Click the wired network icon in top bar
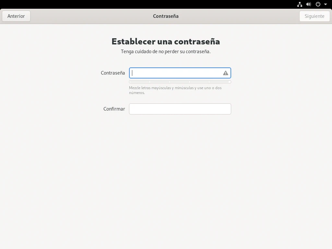Image resolution: width=332 pixels, height=249 pixels. (x=300, y=5)
